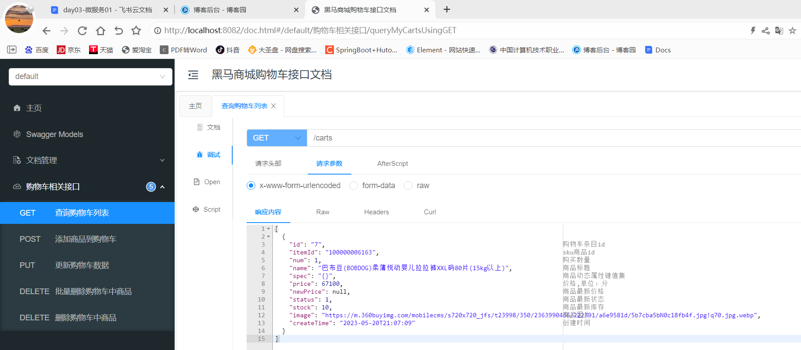Open new browser tab with plus
Screen dimensions: 801x350
click(447, 10)
